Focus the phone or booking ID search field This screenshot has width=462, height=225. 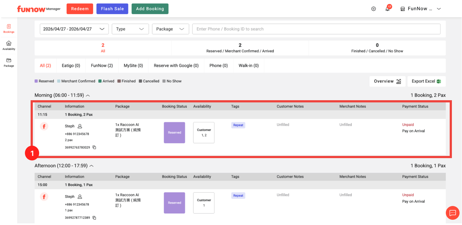point(316,29)
